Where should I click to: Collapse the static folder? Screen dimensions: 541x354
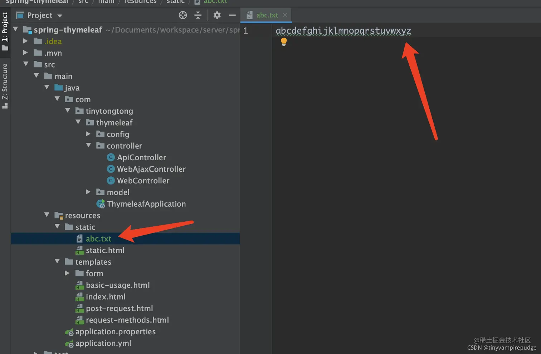pos(57,227)
